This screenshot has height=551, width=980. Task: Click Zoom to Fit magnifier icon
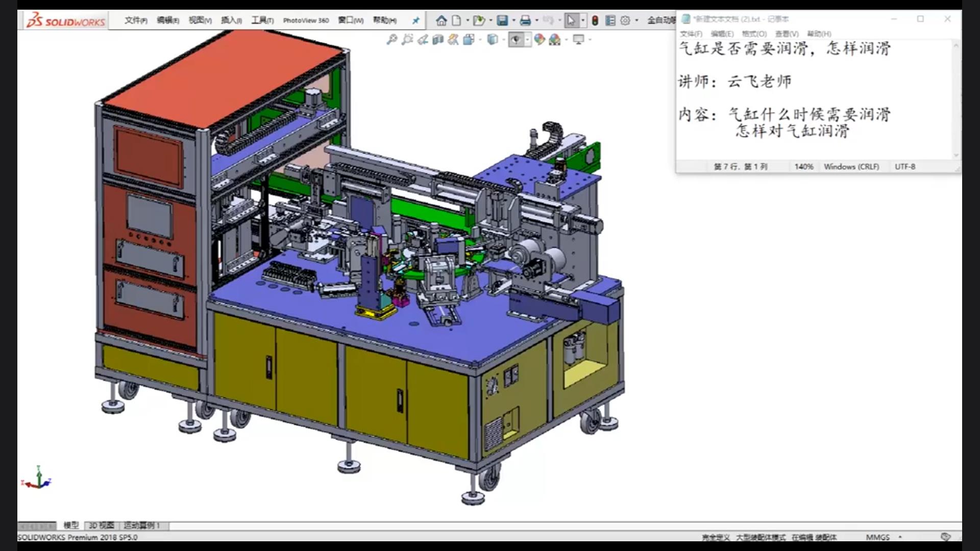(392, 39)
